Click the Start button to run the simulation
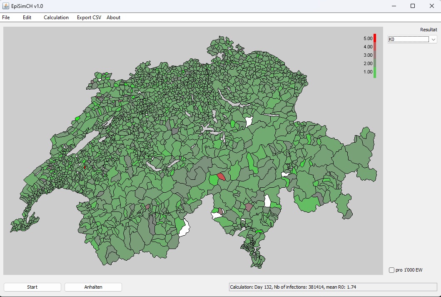The image size is (441, 297). click(x=32, y=287)
